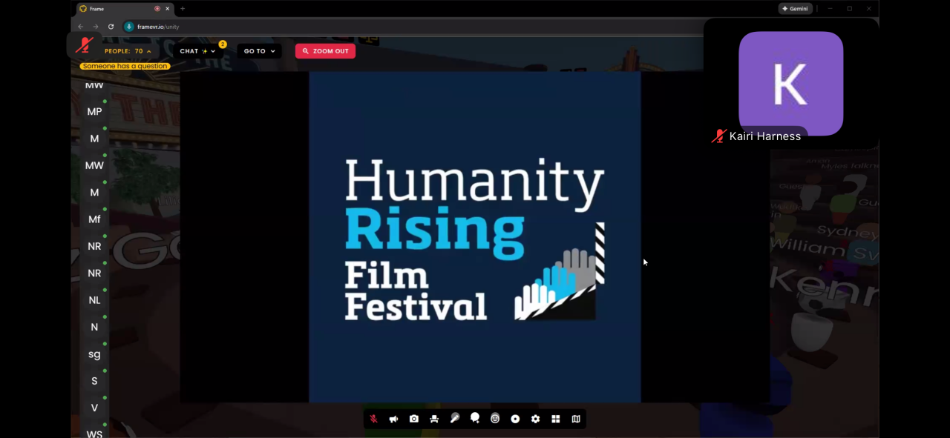Select the handheld microphone icon
Image resolution: width=950 pixels, height=438 pixels.
pos(454,419)
